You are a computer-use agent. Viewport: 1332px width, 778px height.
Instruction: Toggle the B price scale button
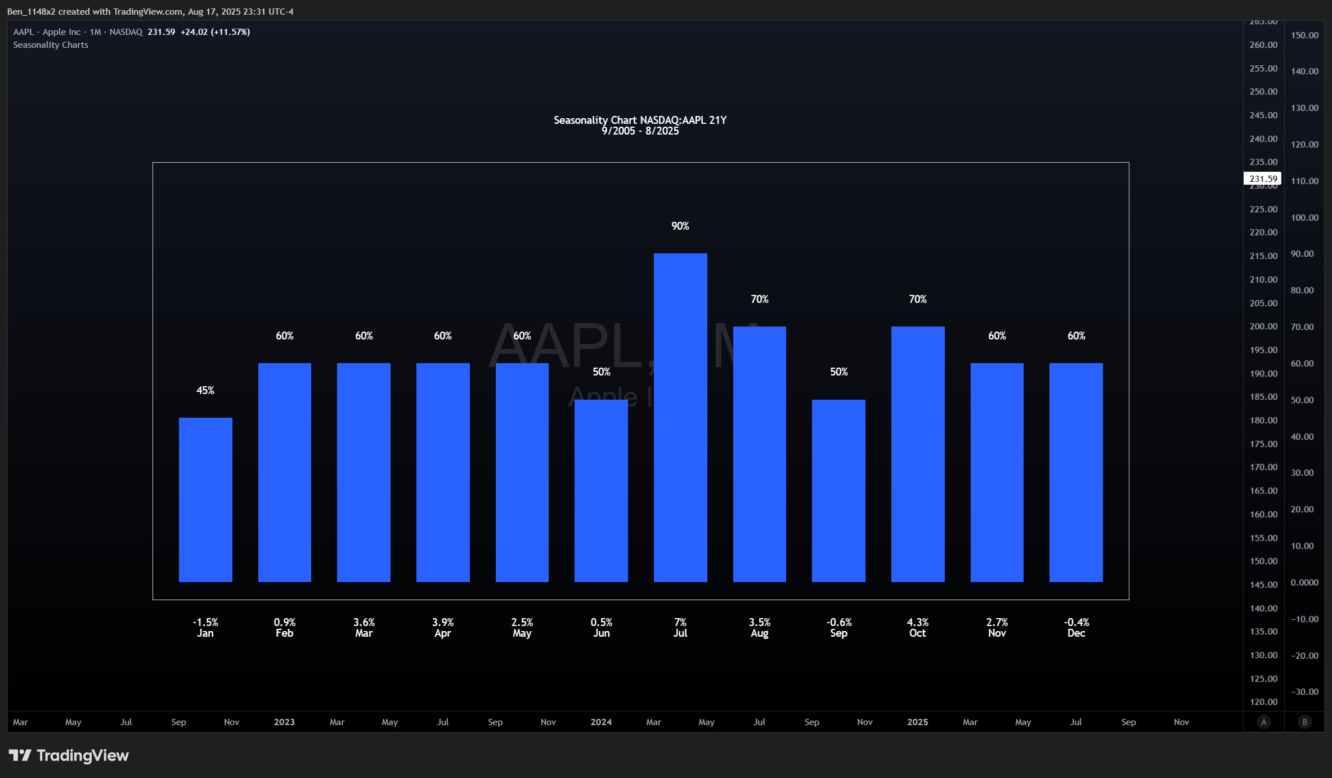(x=1305, y=722)
